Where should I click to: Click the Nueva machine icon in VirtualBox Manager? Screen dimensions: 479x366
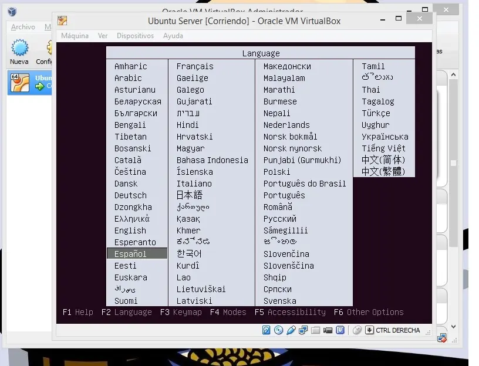(20, 48)
